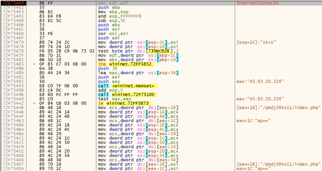This screenshot has width=322, height=171.
Task: Click the red jump arrow beside jne instruction
Action: tap(34, 64)
